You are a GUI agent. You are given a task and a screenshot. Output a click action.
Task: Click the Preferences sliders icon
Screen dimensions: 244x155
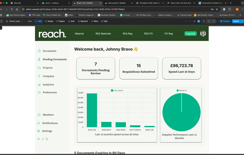click(x=39, y=92)
